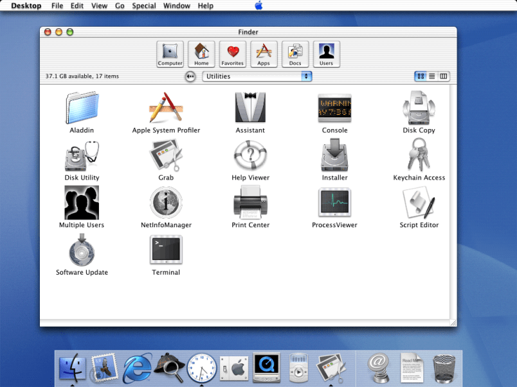This screenshot has width=517, height=387.
Task: Select the Grab screenshot utility
Action: [x=166, y=156]
